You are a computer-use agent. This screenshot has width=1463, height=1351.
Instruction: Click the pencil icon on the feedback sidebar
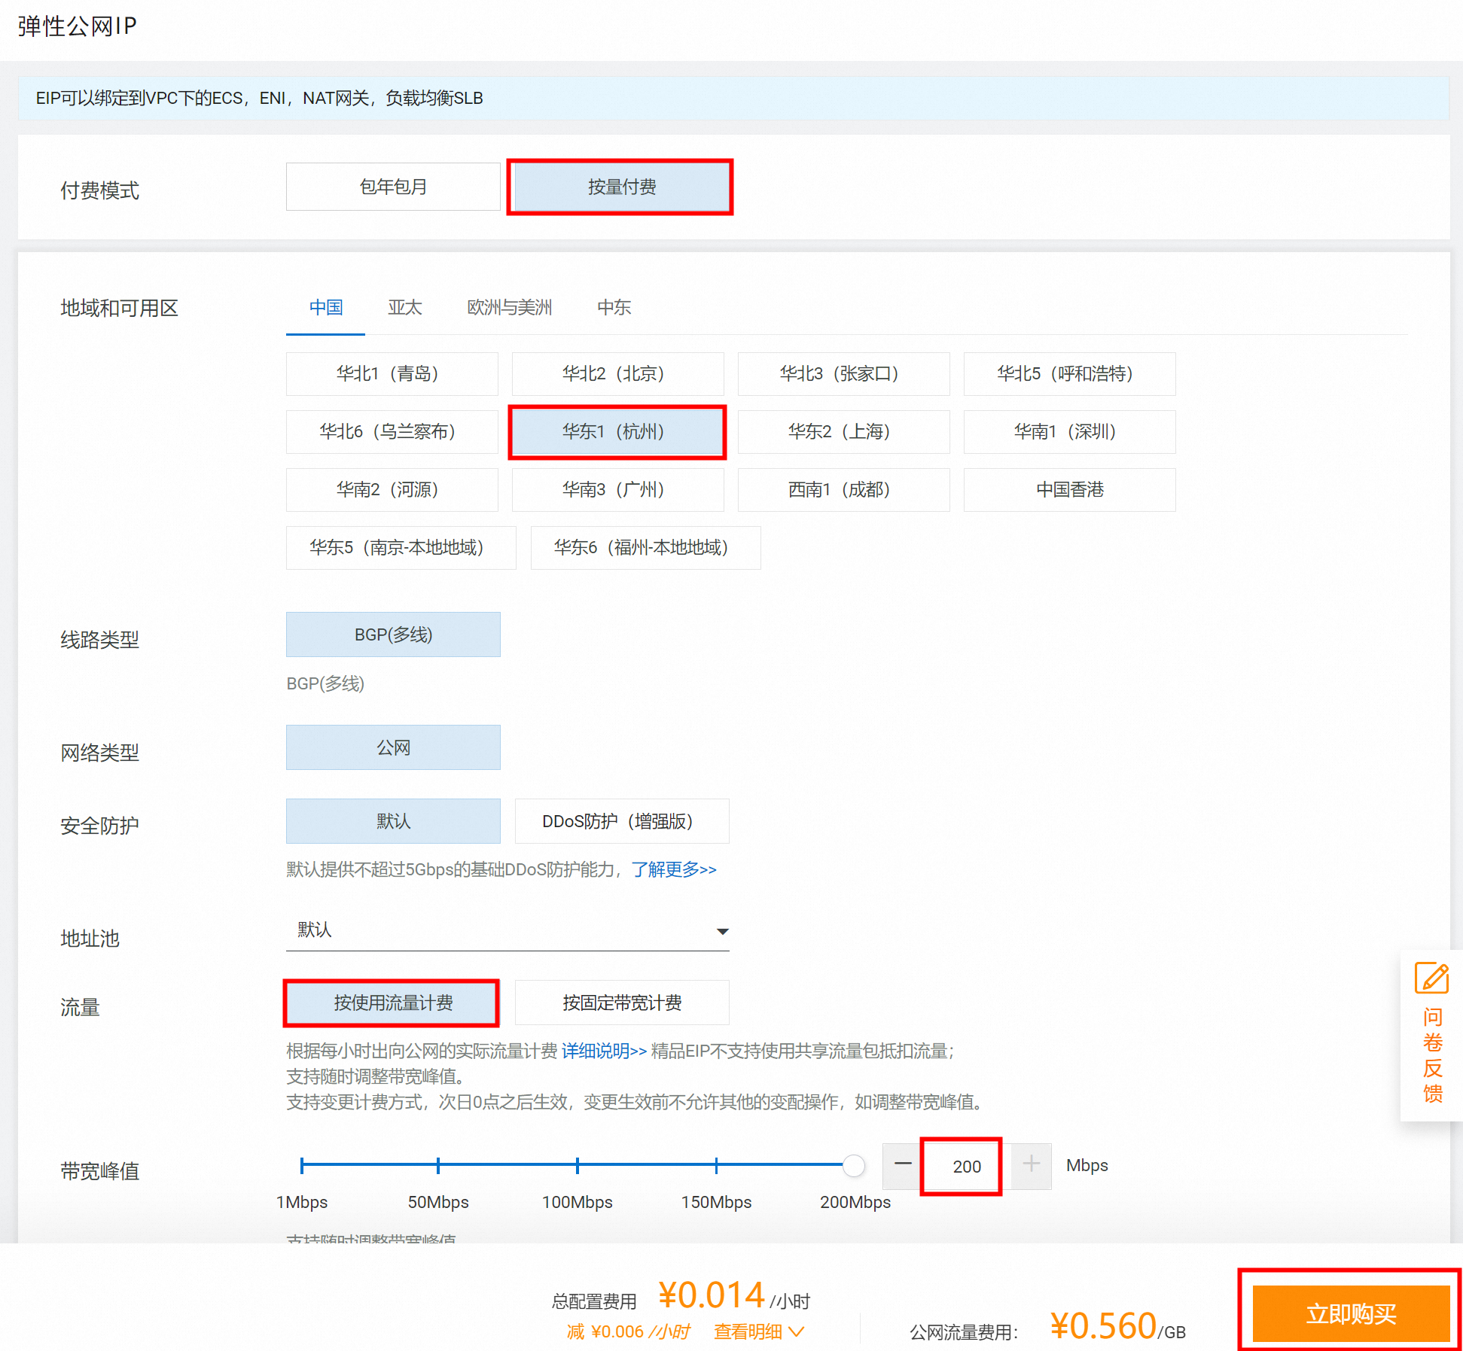tap(1431, 978)
